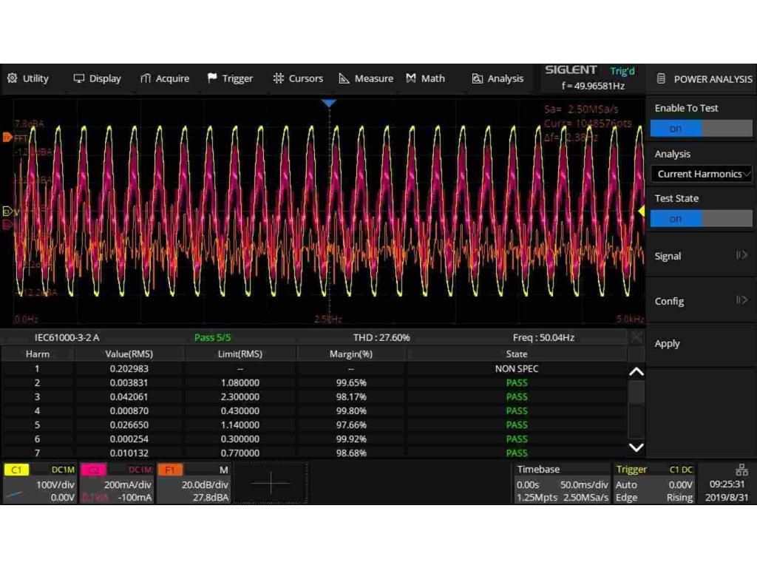Expand the Signal submenu
The image size is (757, 568).
click(701, 256)
